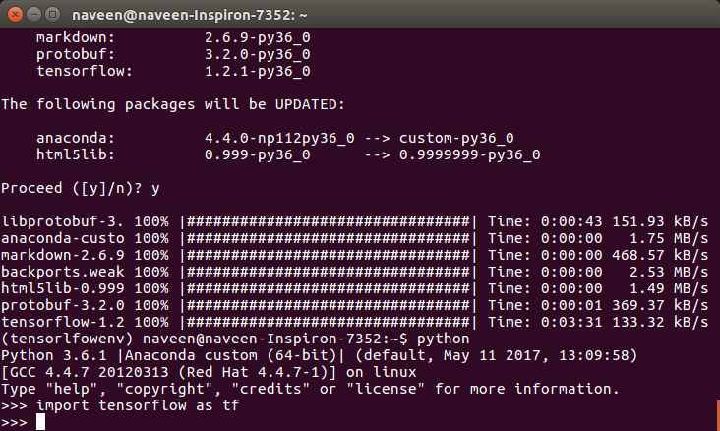The width and height of the screenshot is (720, 431).
Task: Select the version text '1.2.1-py36_0'
Action: [257, 71]
